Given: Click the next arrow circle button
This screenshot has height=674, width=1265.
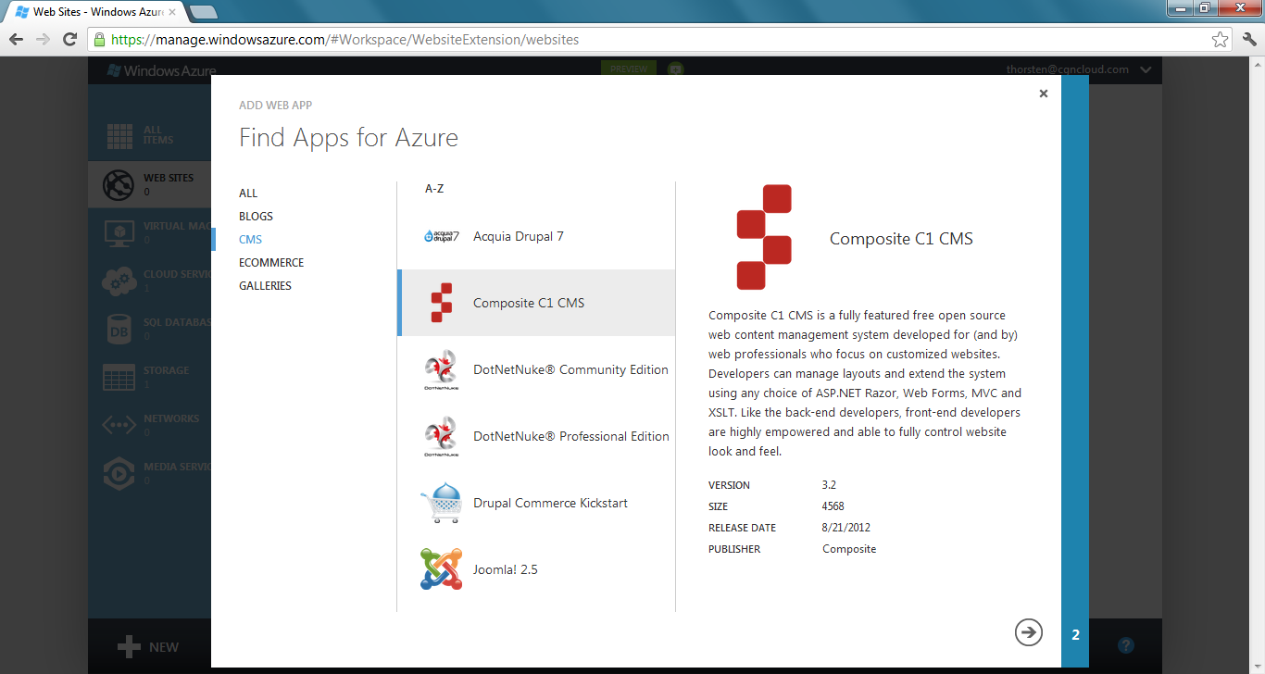Looking at the screenshot, I should click(1028, 632).
